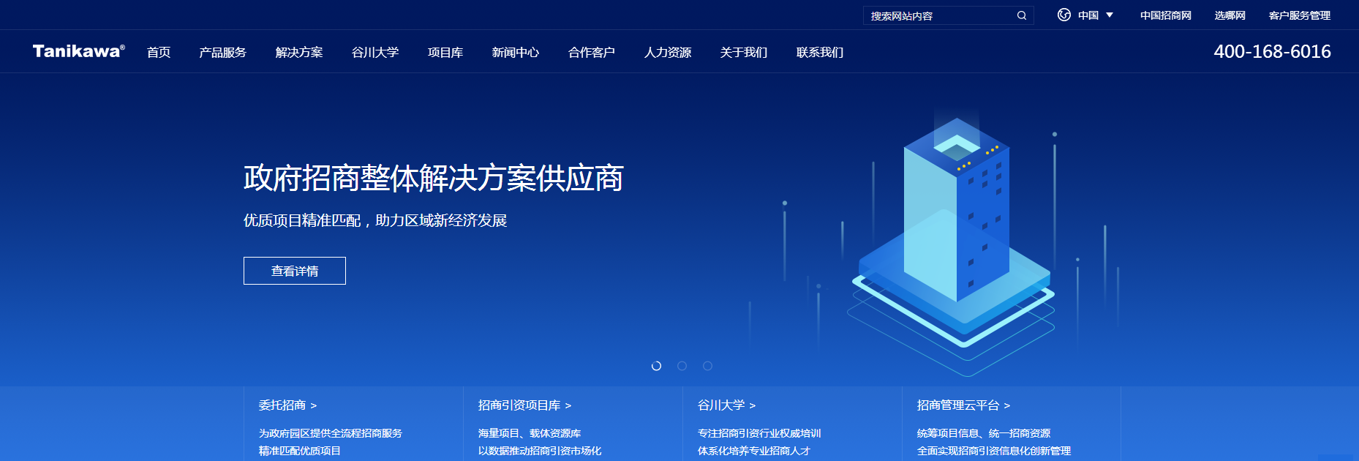Open the 产品服务 navigation menu

[222, 53]
